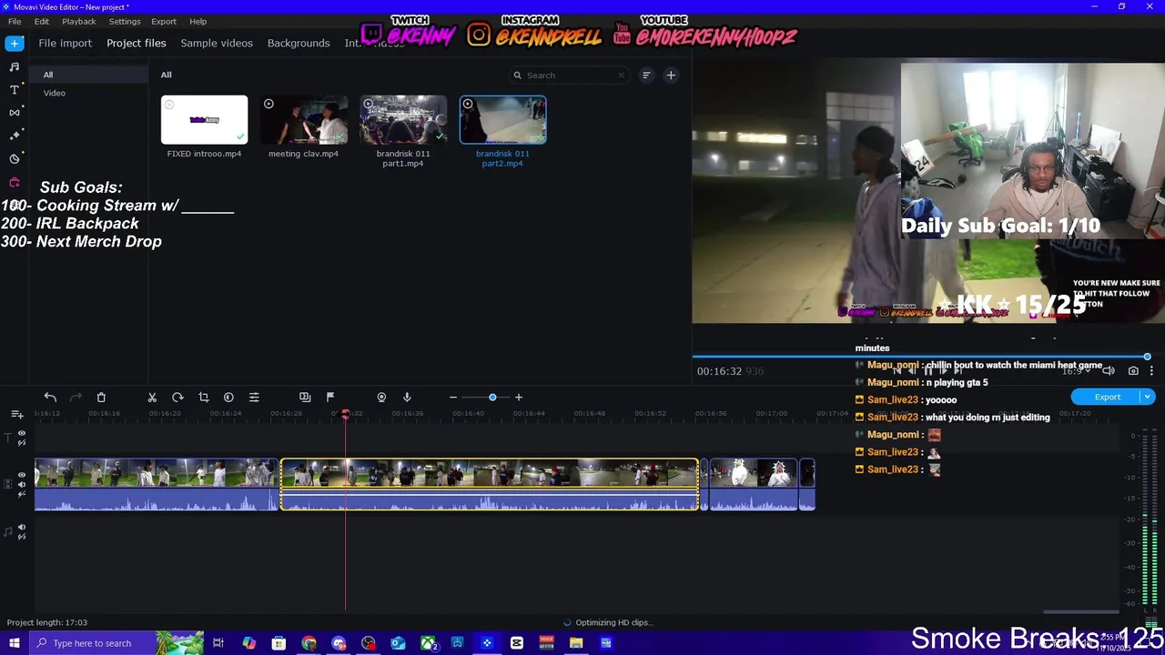The image size is (1165, 655).
Task: Mute the audio track speaker icon
Action: tap(22, 527)
